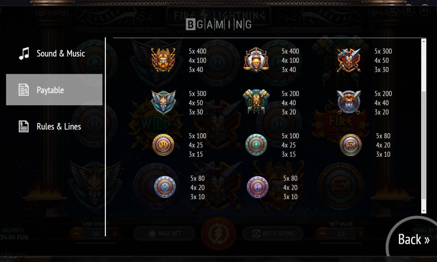The image size is (437, 262).
Task: Click the gold Psi coin symbol
Action: [163, 145]
